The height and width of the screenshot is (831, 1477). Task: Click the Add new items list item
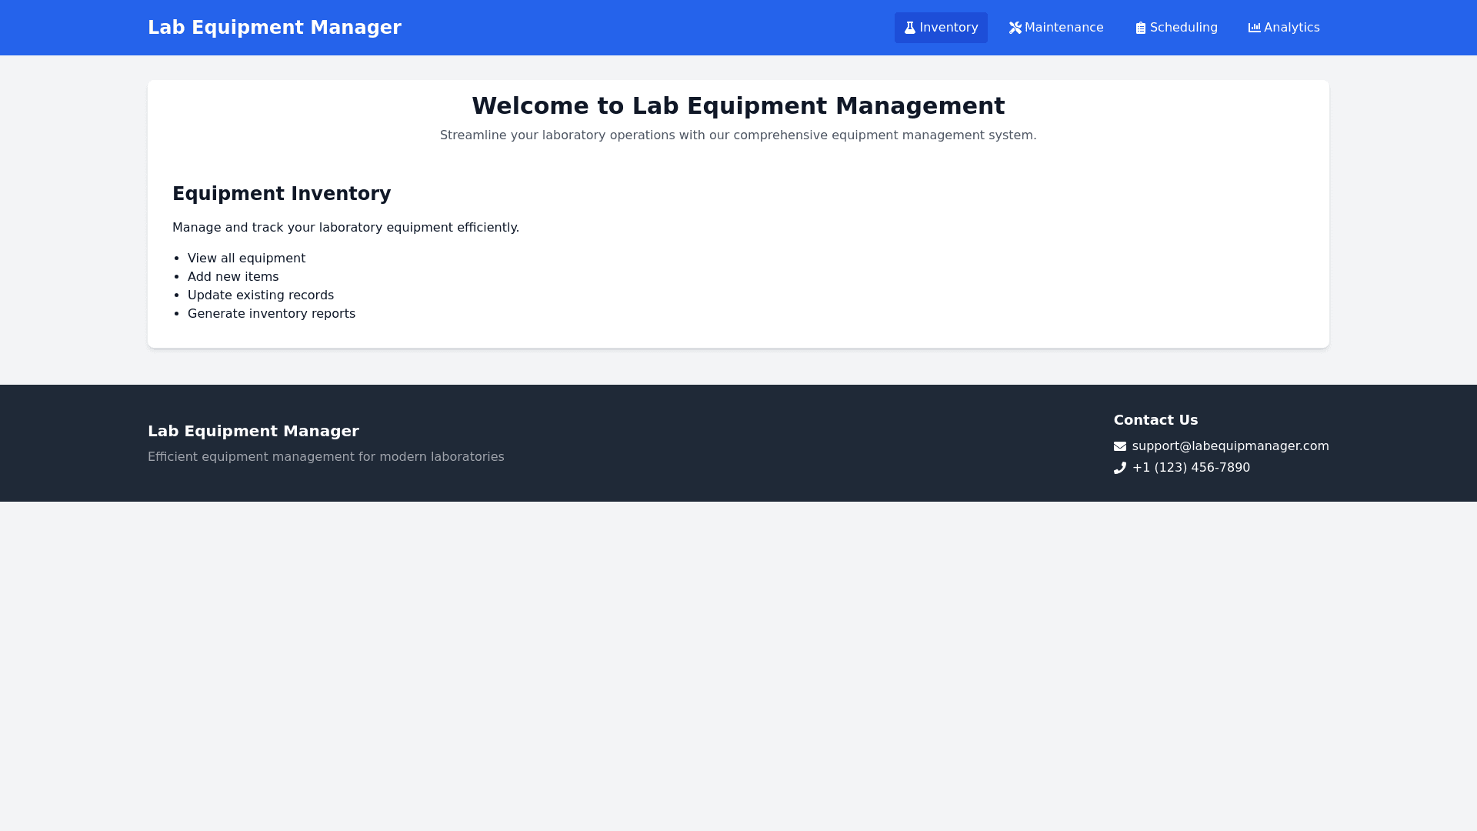point(233,277)
